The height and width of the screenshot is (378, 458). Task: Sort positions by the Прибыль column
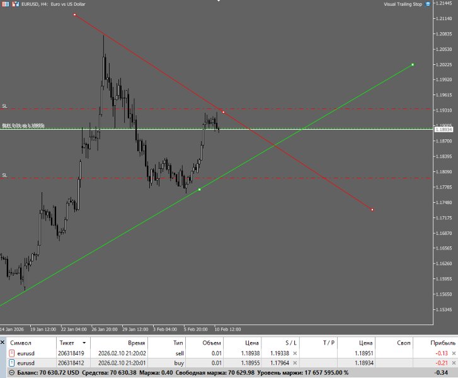pos(443,343)
